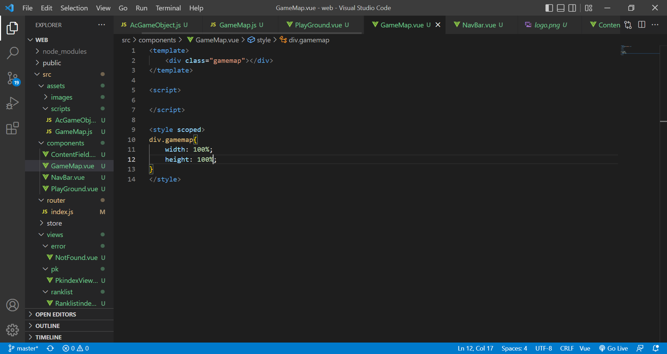
Task: Expand the node_modules folder
Action: point(69,51)
